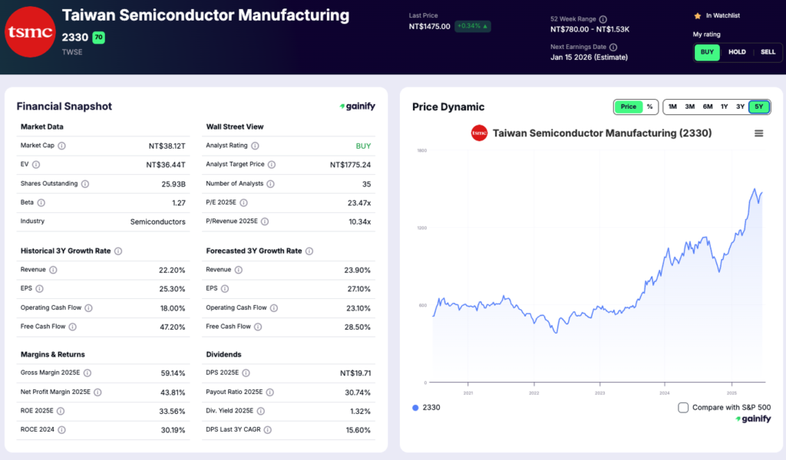The width and height of the screenshot is (786, 460).
Task: Enable the Compare with S&P 500 checkbox
Action: click(682, 408)
